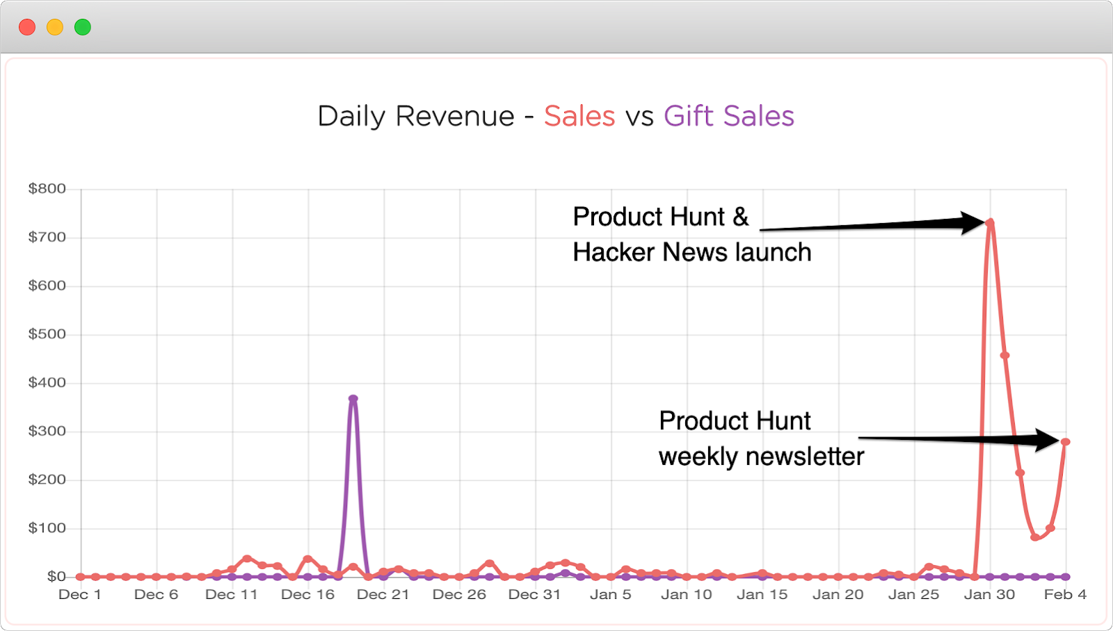
Task: Click the $100 y-axis label
Action: (x=47, y=528)
